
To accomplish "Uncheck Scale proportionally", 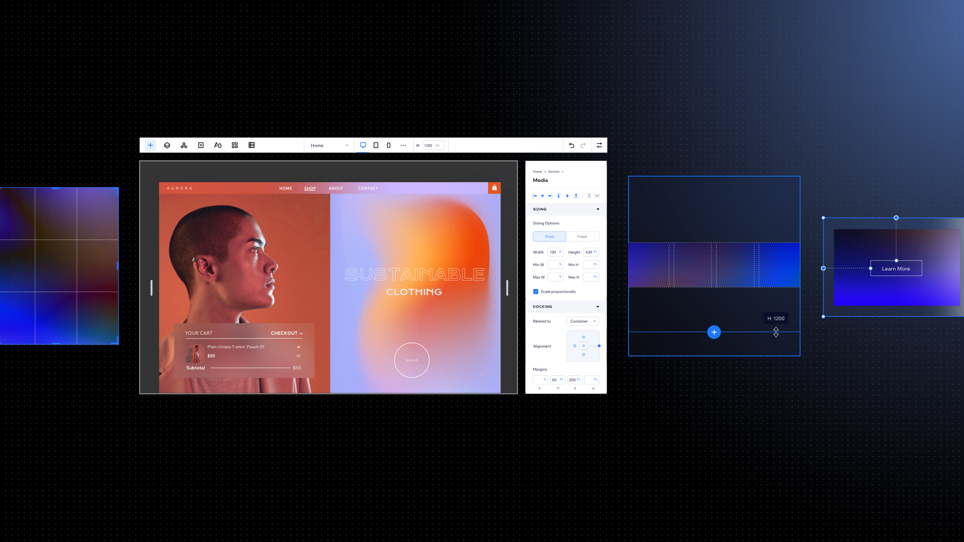I will pos(536,292).
